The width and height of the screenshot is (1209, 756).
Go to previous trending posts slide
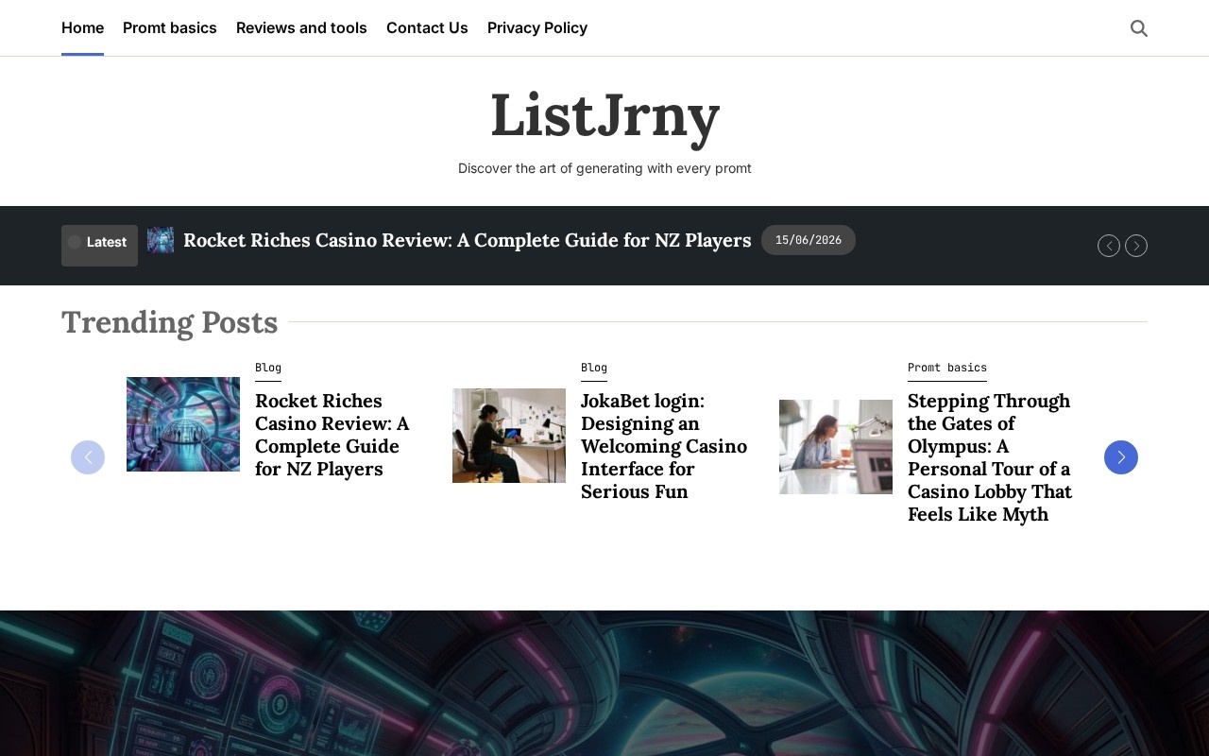(x=88, y=457)
